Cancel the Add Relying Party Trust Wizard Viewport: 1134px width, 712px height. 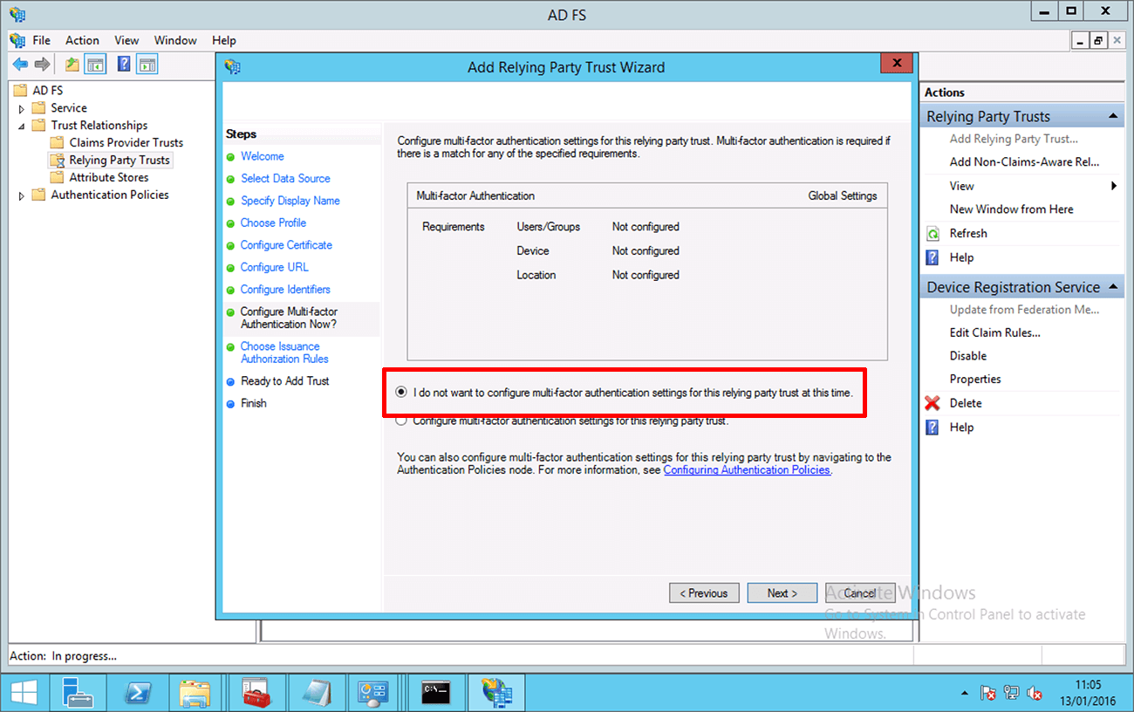(860, 593)
